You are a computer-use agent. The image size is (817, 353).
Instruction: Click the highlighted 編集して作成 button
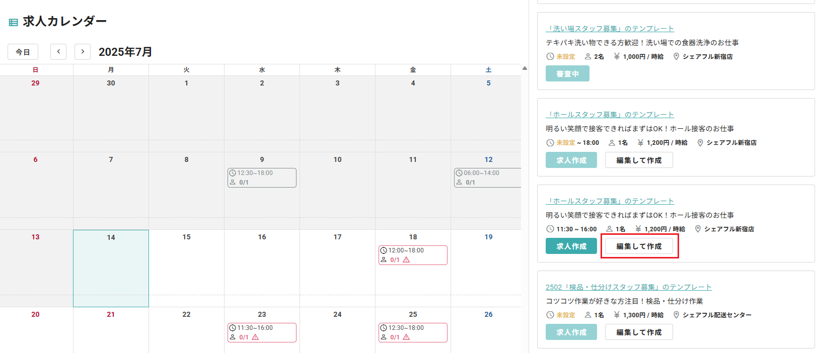coord(639,246)
